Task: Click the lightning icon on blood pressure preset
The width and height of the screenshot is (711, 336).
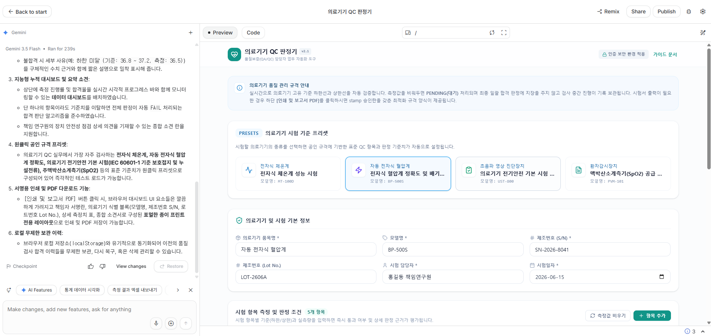Action: 359,170
